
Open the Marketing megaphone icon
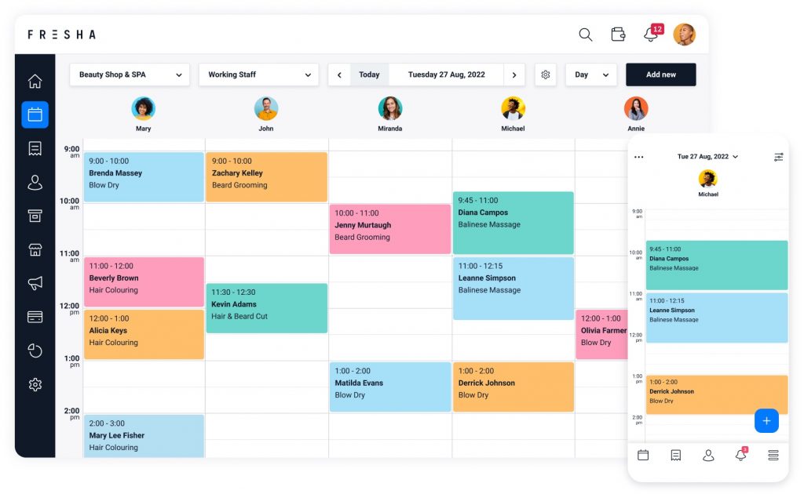[35, 283]
